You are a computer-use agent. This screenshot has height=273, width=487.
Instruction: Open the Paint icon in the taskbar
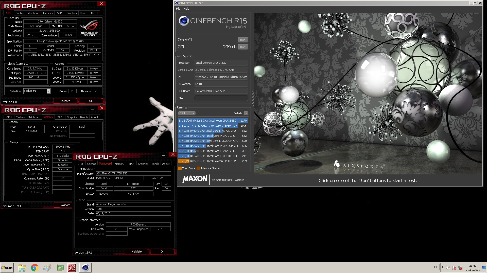[47, 267]
